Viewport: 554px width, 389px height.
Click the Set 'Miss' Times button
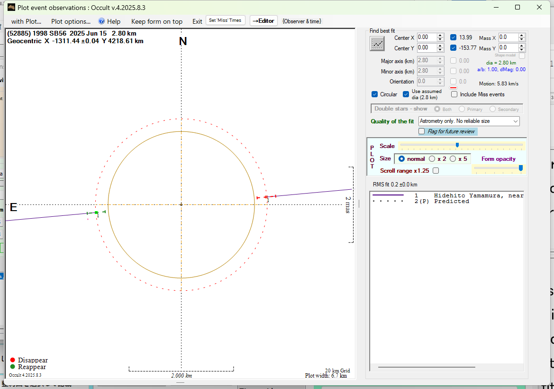coord(226,21)
